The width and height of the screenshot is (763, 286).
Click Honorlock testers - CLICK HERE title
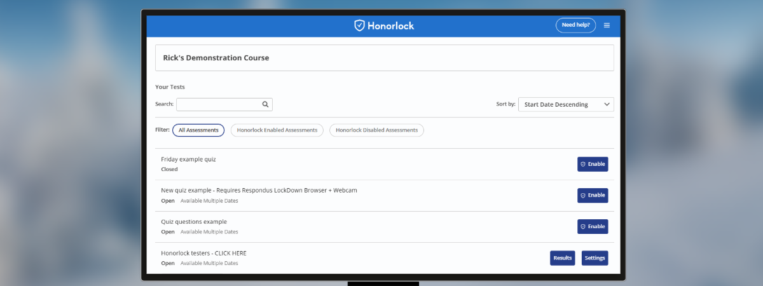click(203, 253)
